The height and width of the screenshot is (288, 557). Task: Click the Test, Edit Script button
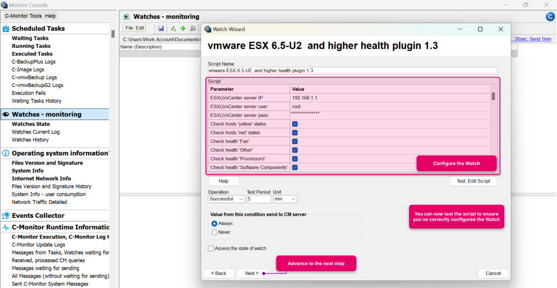pos(473,181)
